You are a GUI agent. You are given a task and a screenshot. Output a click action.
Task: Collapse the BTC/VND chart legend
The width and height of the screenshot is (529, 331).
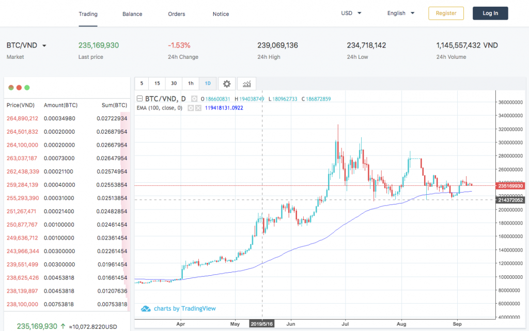pyautogui.click(x=139, y=99)
